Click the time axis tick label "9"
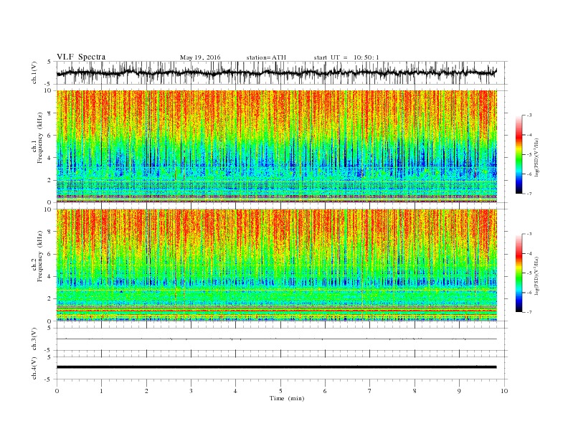Image resolution: width=568 pixels, height=439 pixels. (459, 391)
